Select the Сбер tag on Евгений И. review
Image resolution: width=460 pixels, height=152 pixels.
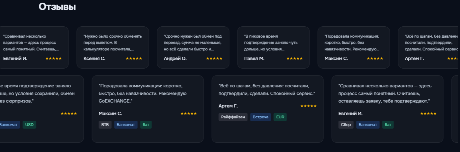click(346, 125)
